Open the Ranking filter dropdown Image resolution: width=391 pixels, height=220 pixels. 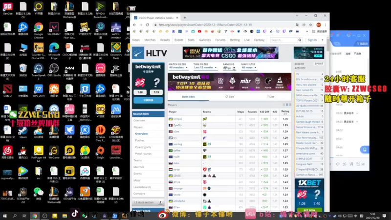coord(229,68)
